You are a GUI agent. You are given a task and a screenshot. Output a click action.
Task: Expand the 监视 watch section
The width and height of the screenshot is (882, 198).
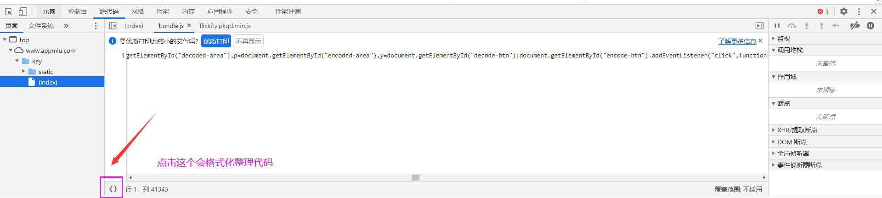click(774, 39)
